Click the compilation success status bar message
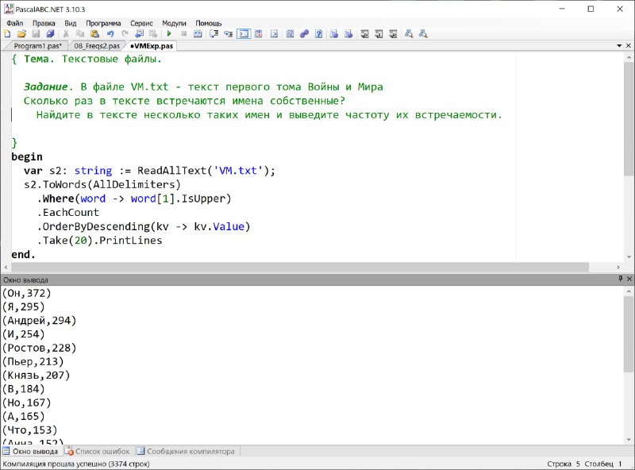 tap(76, 464)
